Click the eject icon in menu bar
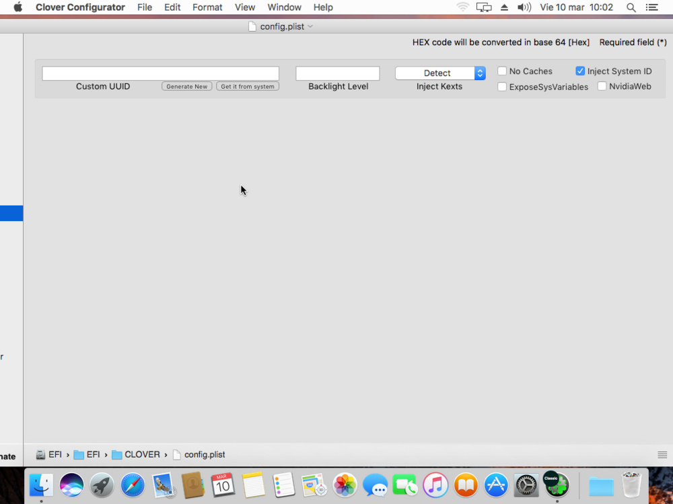The image size is (673, 504). pos(504,7)
